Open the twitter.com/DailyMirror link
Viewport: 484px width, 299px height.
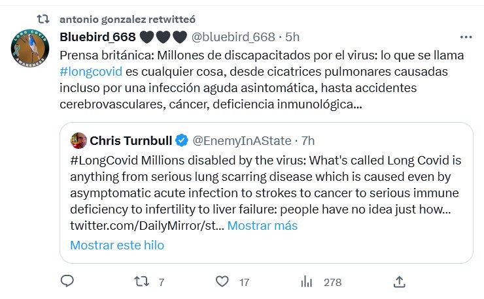[145, 225]
